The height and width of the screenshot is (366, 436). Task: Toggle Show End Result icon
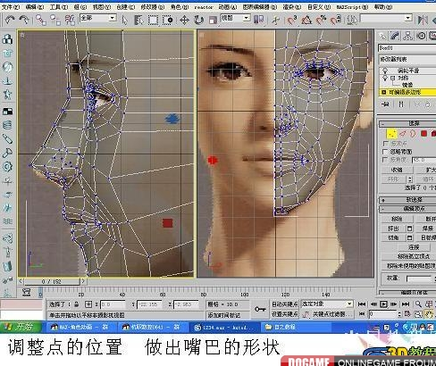pyautogui.click(x=401, y=104)
